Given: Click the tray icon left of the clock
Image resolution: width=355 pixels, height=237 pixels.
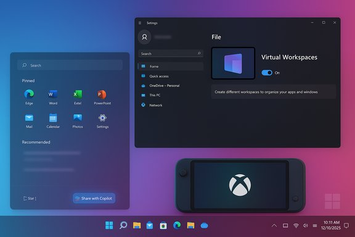Looking at the screenshot, I should (315, 225).
